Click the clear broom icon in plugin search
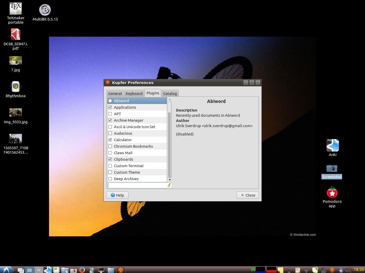Viewport: 365px width, 273px height. click(169, 185)
